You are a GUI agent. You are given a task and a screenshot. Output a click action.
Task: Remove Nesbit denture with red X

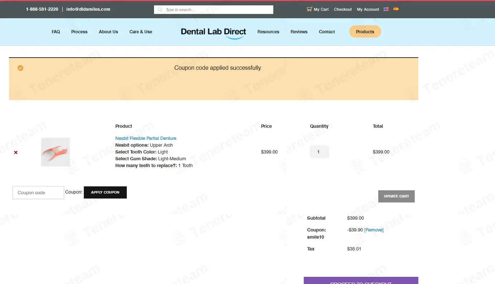point(16,152)
